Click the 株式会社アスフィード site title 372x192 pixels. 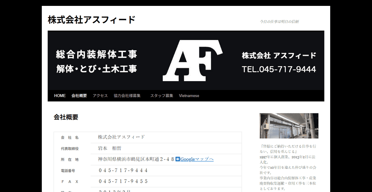click(91, 19)
